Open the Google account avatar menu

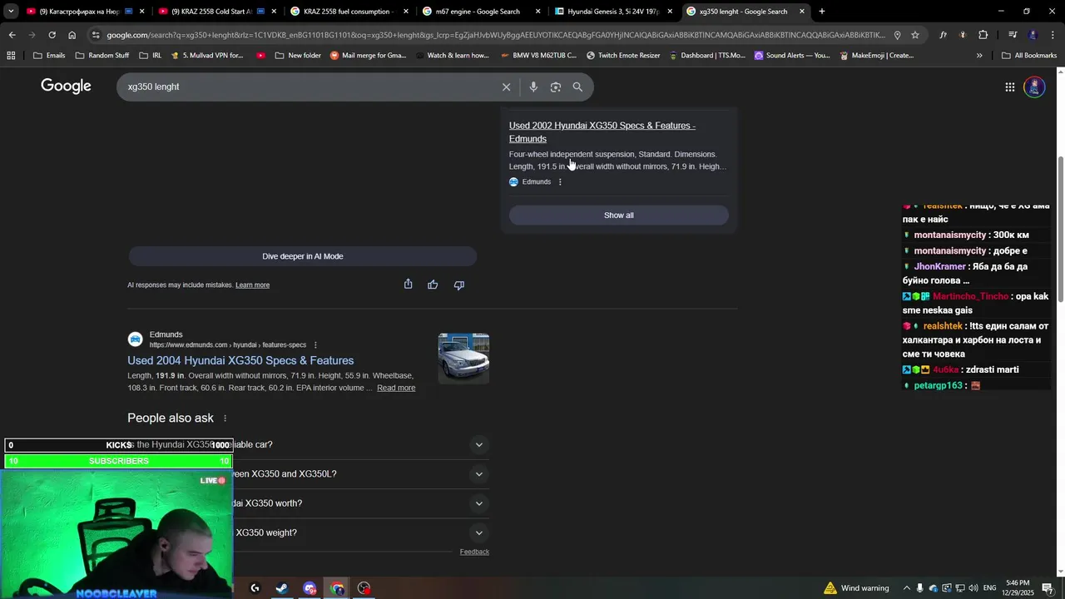tap(1034, 87)
